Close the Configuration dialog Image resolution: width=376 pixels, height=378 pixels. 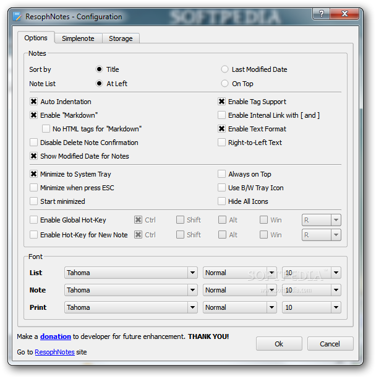[x=344, y=14]
